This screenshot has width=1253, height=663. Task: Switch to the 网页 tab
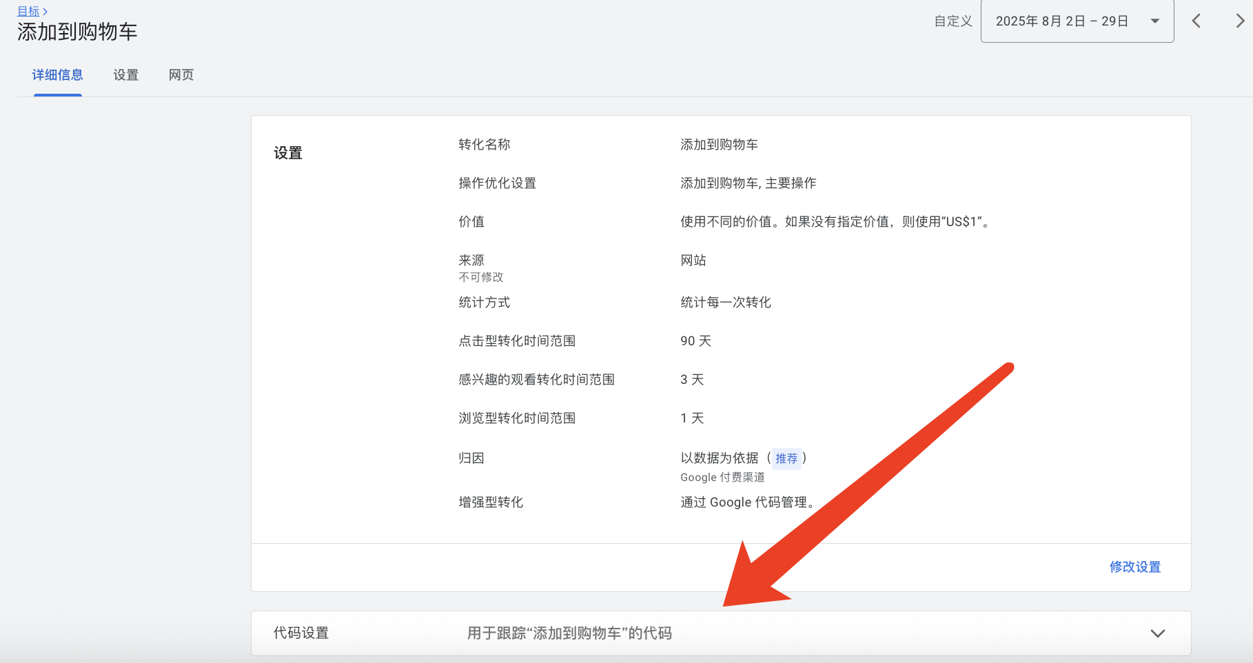181,75
